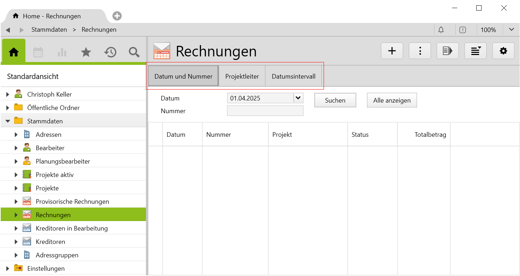This screenshot has width=520, height=276.
Task: Open the calendar view icon in sidebar
Action: 38,52
